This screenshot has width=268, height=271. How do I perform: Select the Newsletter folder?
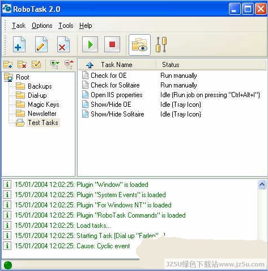[x=42, y=114]
